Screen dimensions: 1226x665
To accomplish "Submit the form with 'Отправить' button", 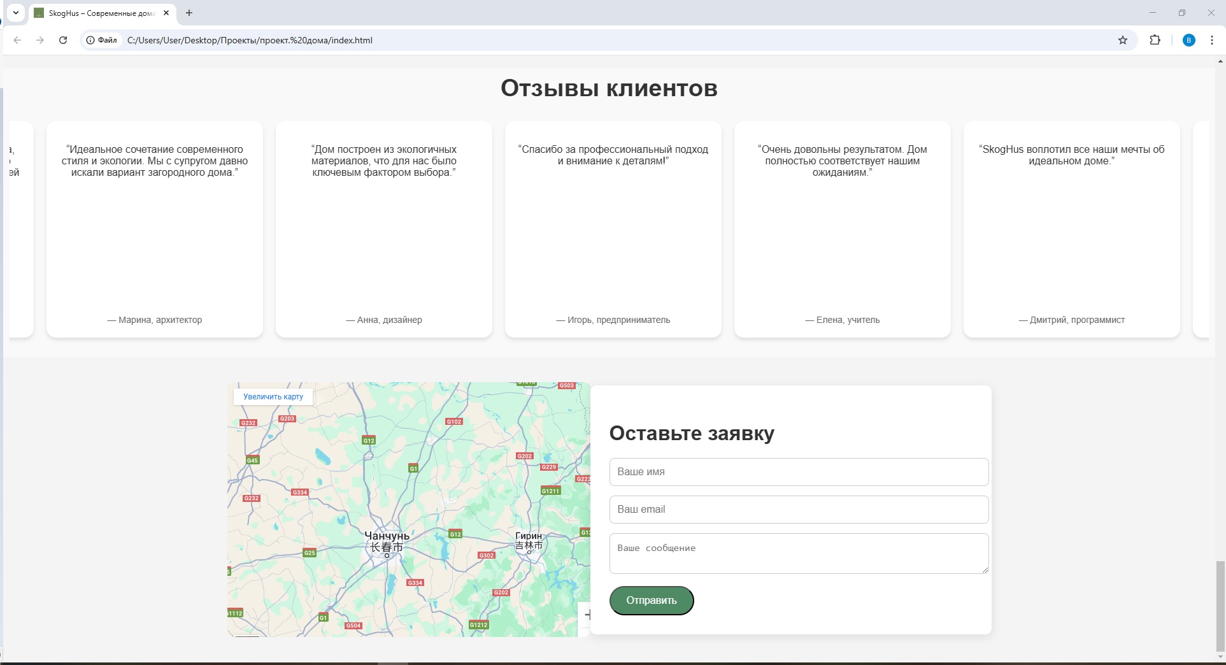I will 652,601.
